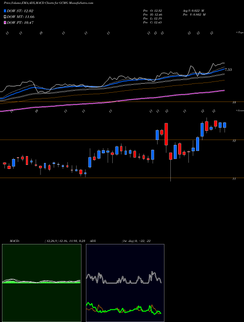This screenshot has height=322, width=244.
Task: Click the chart title mentioning GCMG MunafaSutra.com
Action: [x=48, y=3]
